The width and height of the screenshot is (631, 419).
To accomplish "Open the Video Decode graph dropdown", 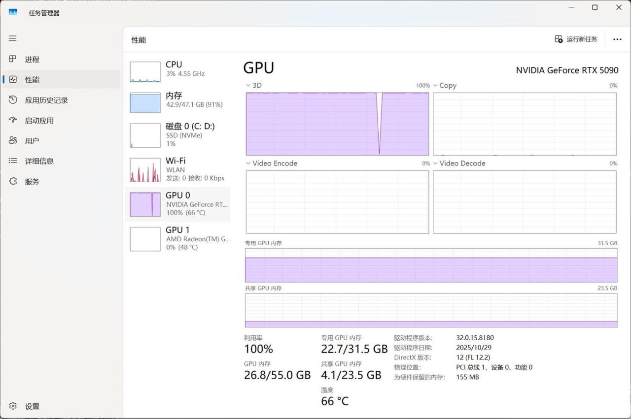I will (x=435, y=163).
